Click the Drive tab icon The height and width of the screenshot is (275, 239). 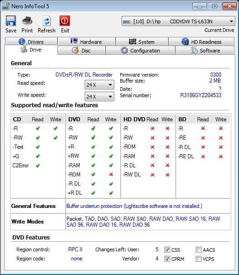coord(24,49)
